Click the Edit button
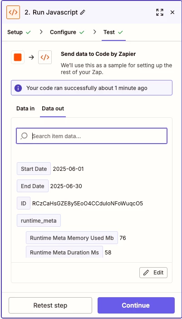The width and height of the screenshot is (182, 319). coord(153,273)
